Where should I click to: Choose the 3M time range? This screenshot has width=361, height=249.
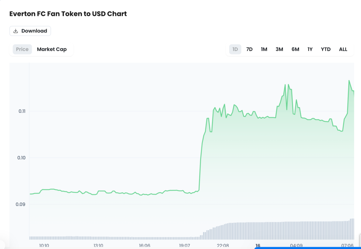(279, 49)
